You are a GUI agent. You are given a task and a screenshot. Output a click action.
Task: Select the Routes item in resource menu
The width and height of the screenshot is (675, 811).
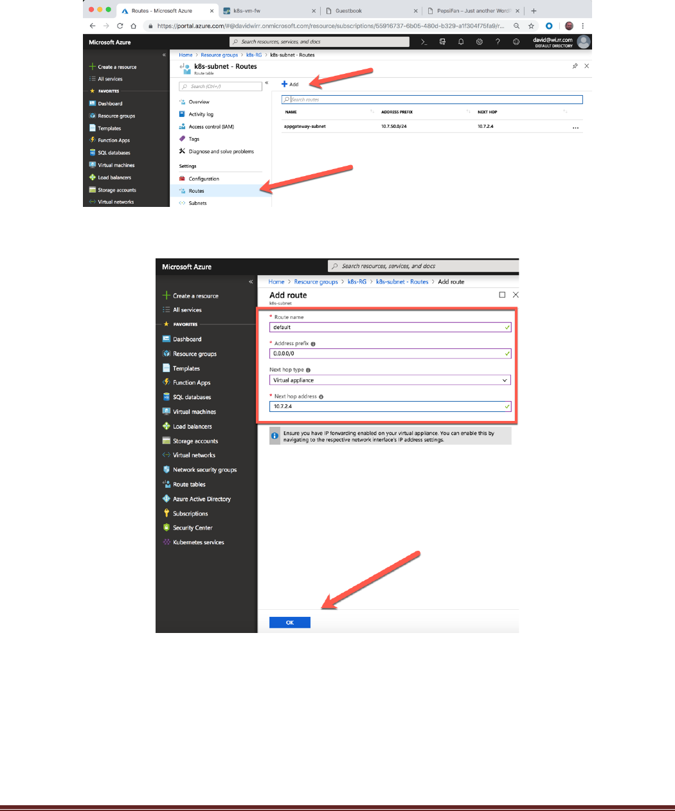pos(221,191)
